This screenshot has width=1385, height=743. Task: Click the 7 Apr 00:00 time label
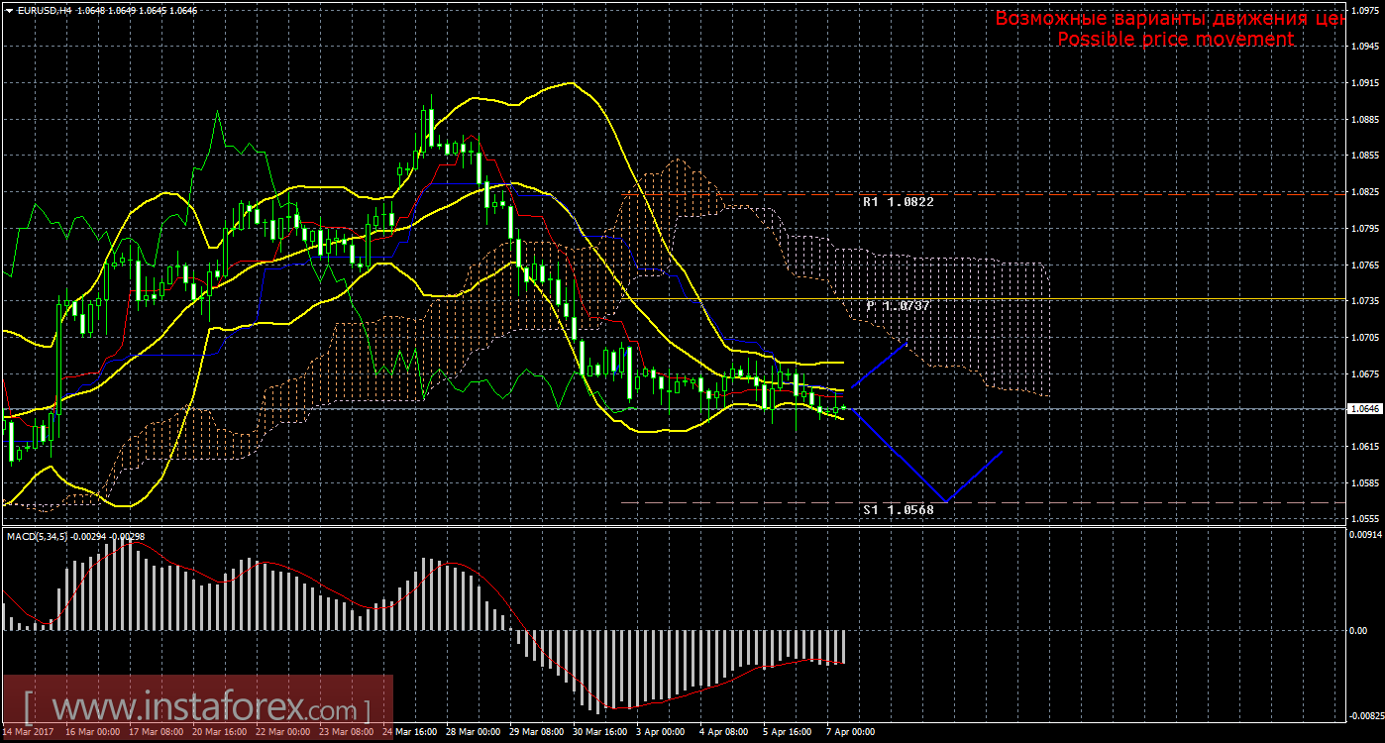coord(849,732)
